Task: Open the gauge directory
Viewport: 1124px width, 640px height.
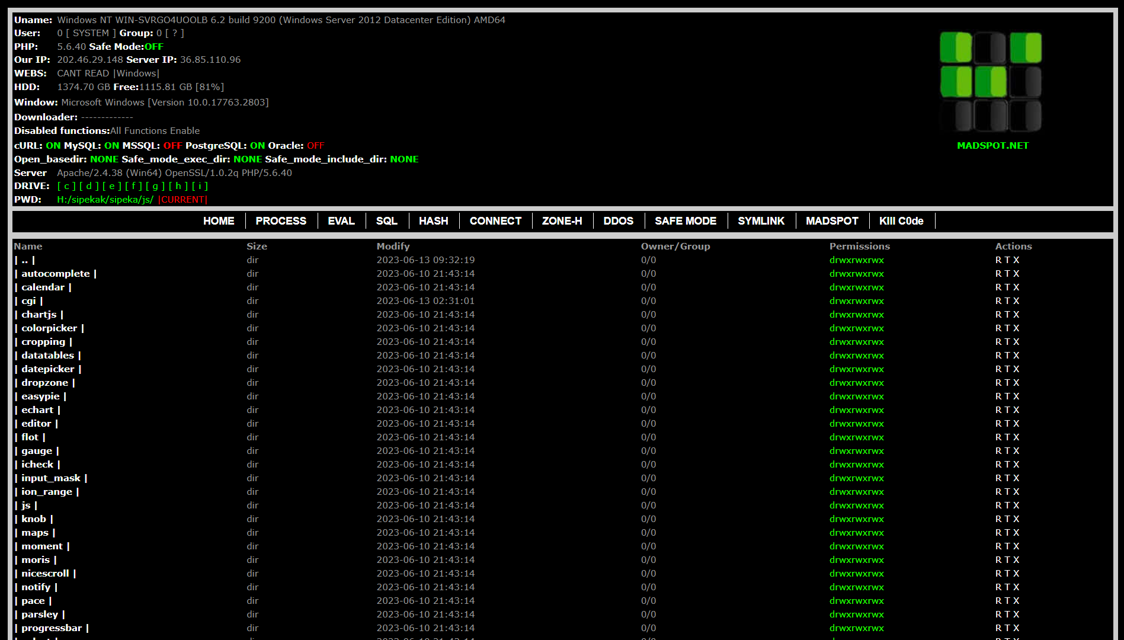Action: (37, 451)
